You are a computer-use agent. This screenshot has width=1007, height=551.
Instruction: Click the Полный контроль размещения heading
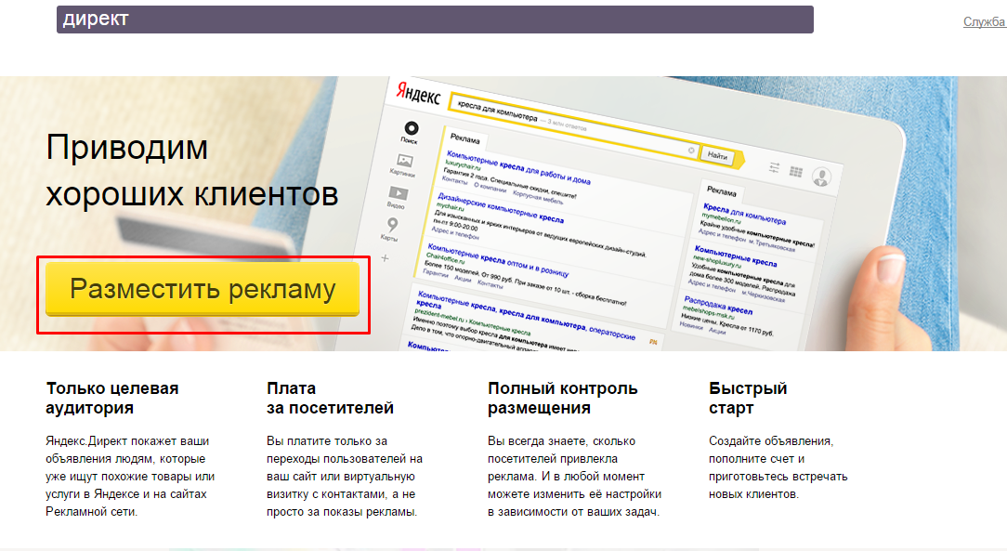click(x=563, y=399)
